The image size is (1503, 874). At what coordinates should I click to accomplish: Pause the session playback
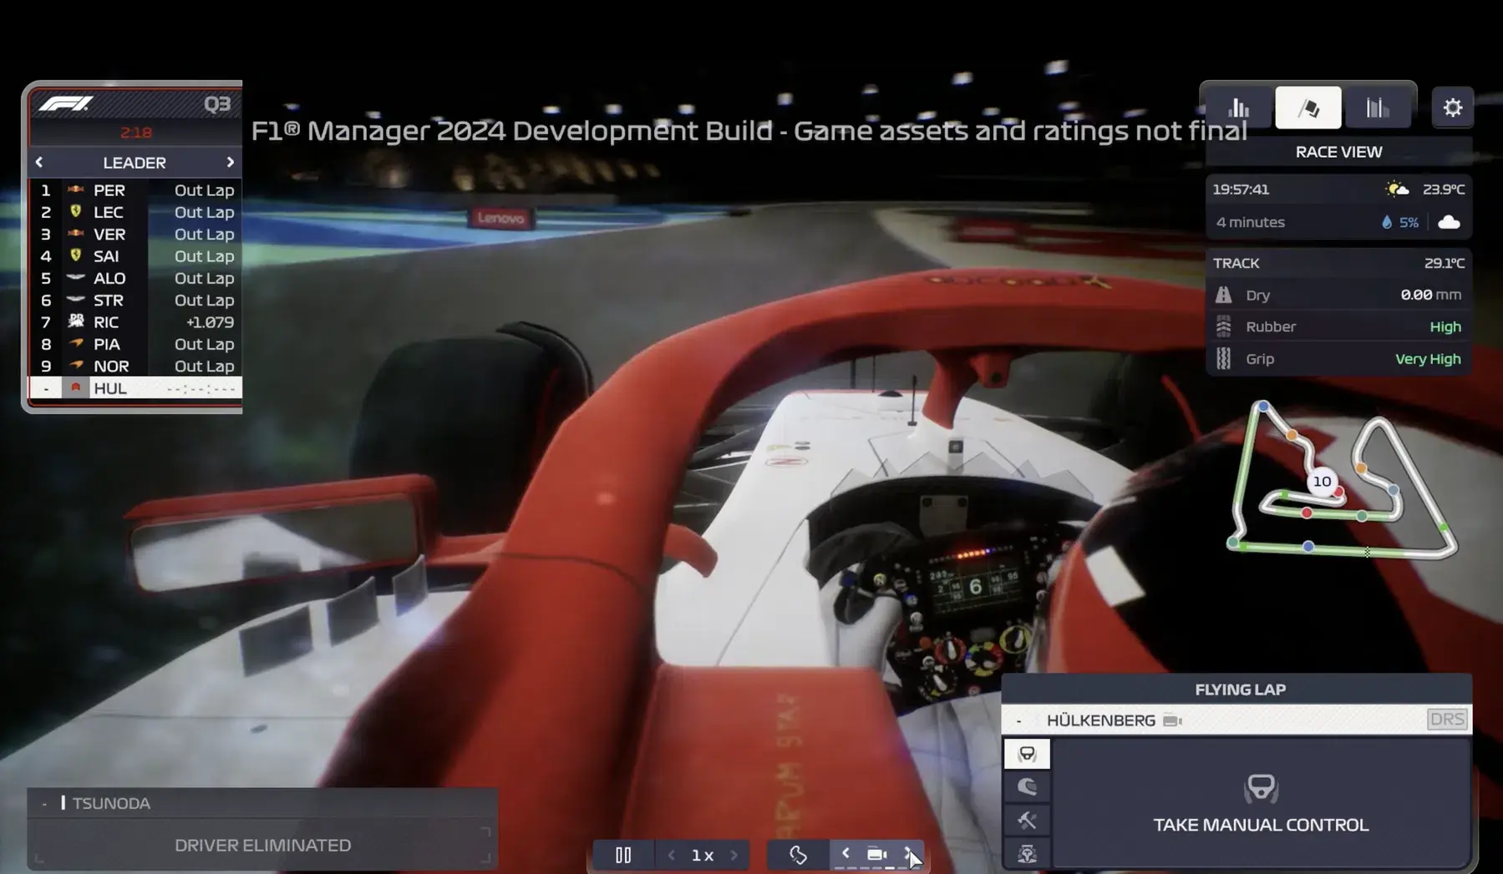(623, 855)
